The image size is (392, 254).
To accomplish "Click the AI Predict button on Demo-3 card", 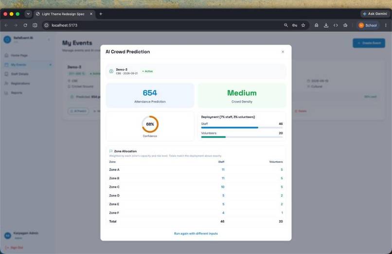I will coord(78,111).
